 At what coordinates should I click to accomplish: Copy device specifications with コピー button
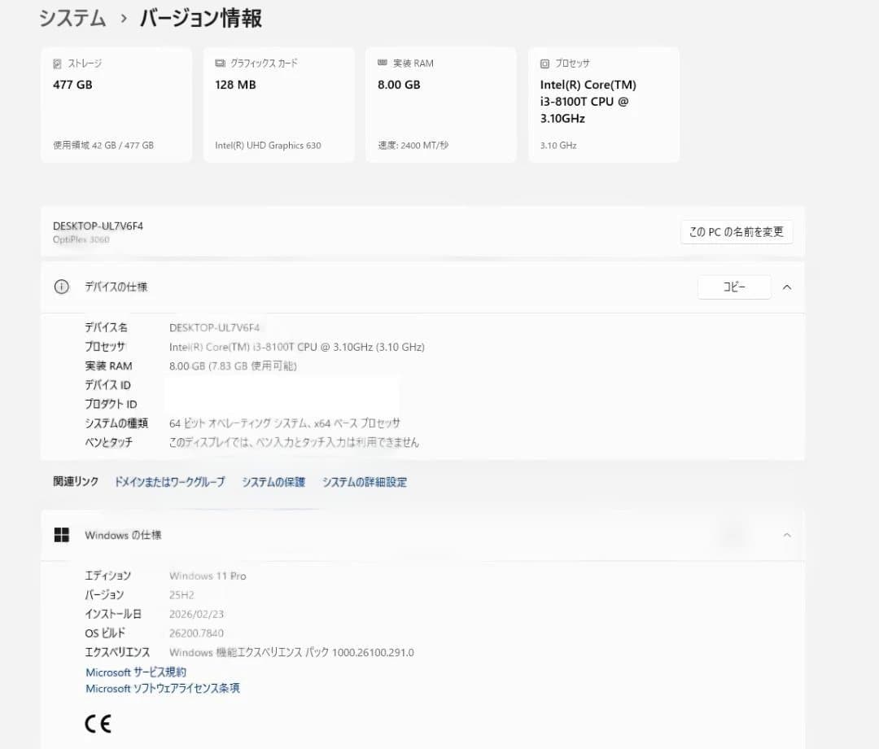tap(734, 287)
